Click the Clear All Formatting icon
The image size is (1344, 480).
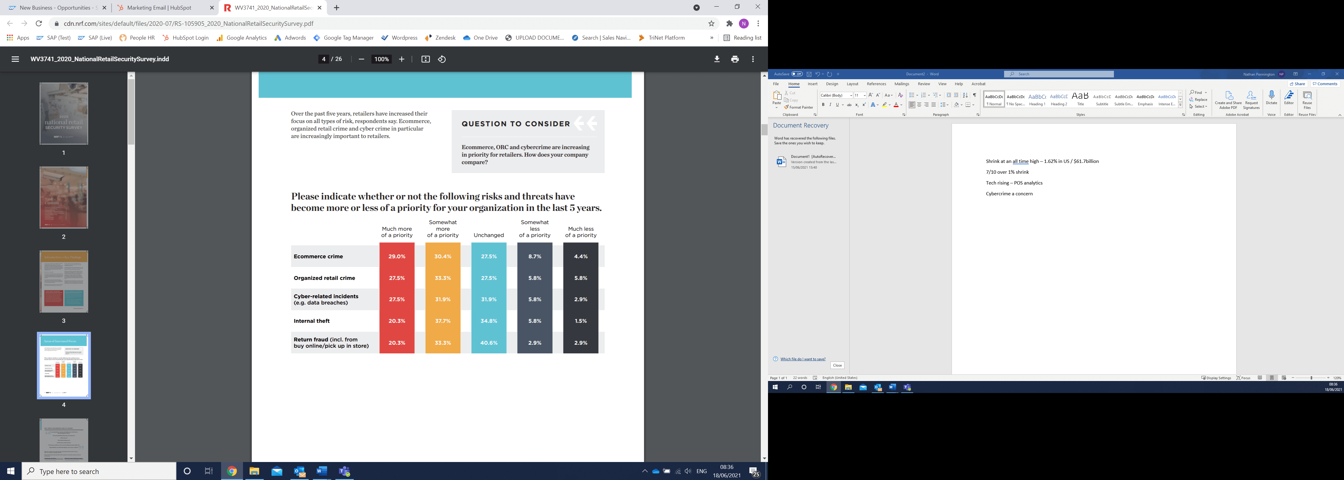(x=900, y=95)
